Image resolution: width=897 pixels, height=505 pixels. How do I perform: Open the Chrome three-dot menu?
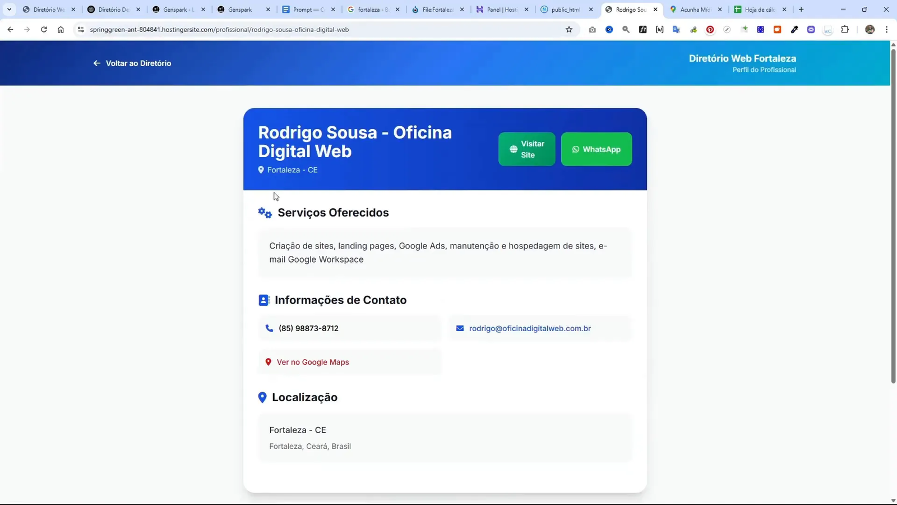(886, 29)
